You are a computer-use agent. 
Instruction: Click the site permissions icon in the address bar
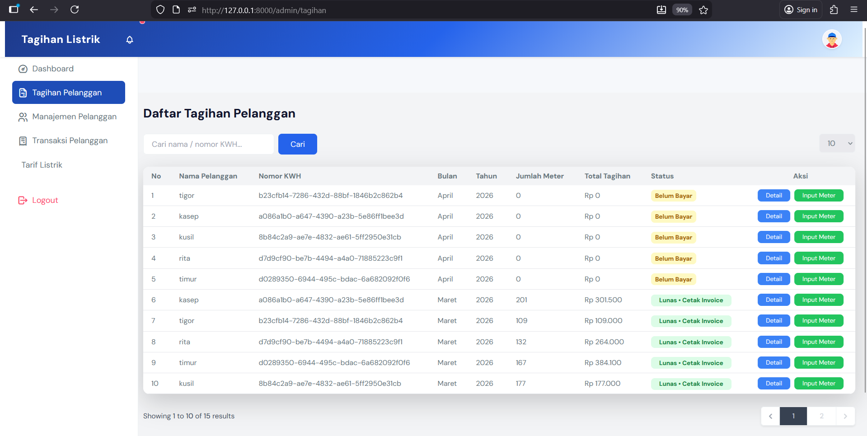pos(192,9)
